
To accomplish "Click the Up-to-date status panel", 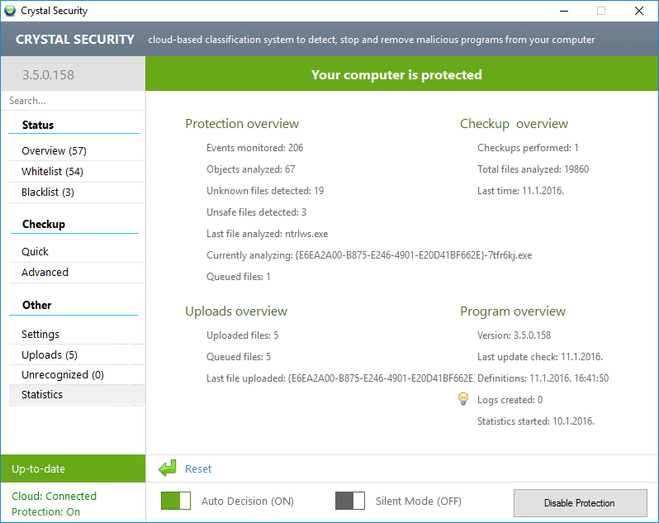I will click(73, 468).
